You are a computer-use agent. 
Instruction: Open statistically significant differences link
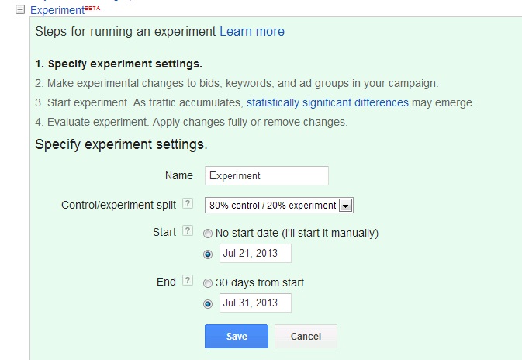327,102
